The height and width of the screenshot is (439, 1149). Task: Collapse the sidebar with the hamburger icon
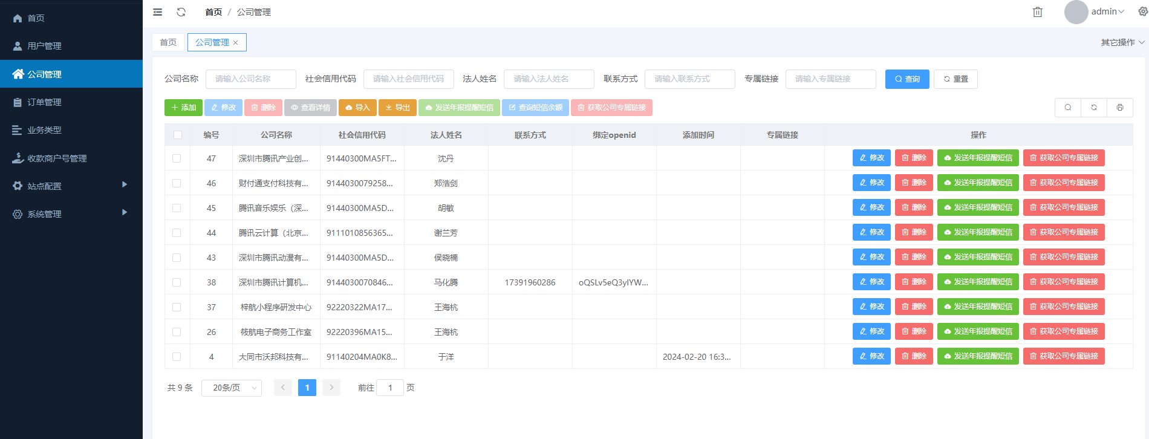(158, 12)
